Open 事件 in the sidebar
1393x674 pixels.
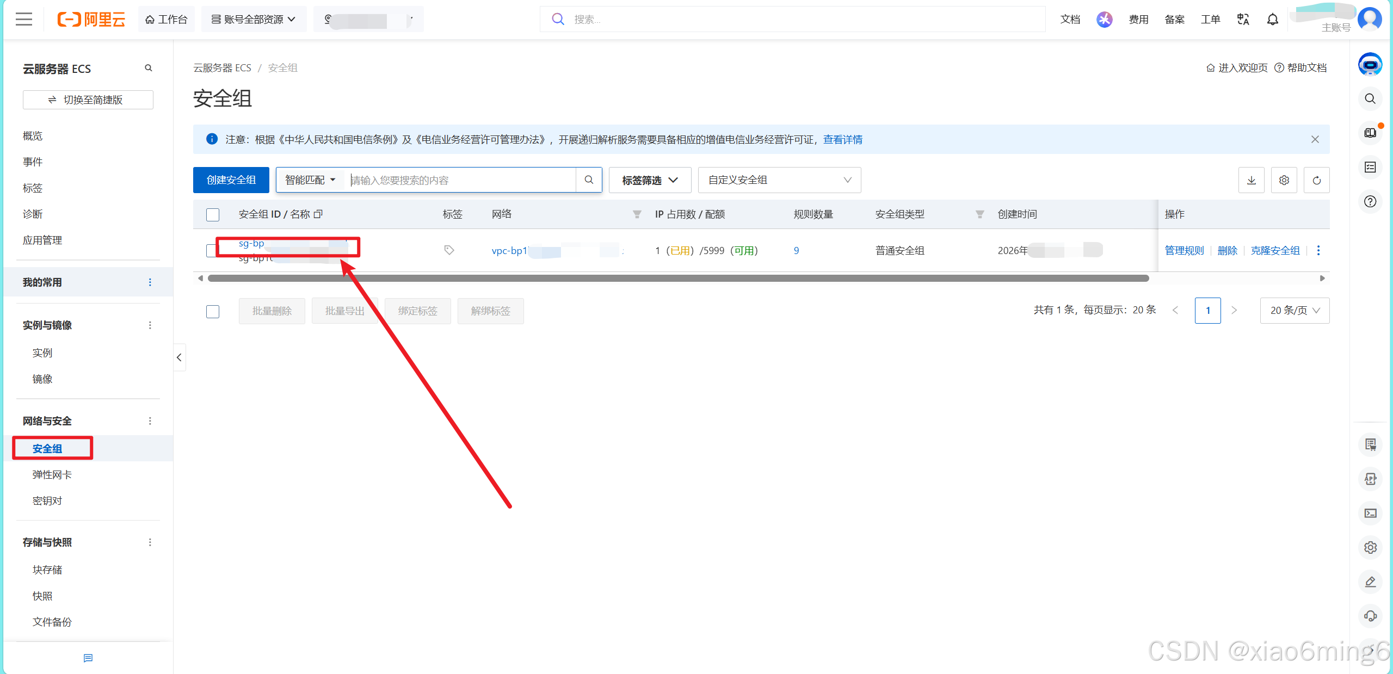pyautogui.click(x=33, y=162)
